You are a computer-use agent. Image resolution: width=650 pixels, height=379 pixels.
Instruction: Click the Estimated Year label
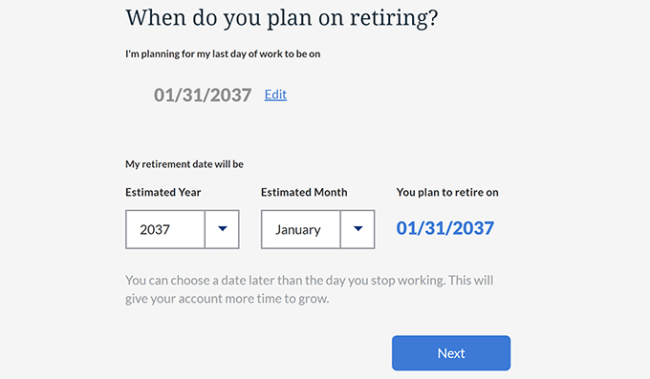click(x=162, y=192)
